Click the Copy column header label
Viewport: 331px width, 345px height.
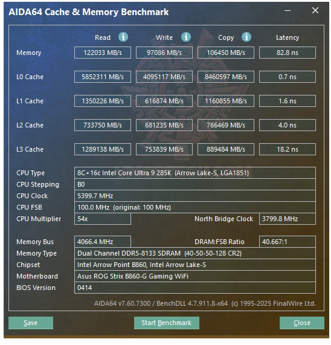tap(226, 38)
